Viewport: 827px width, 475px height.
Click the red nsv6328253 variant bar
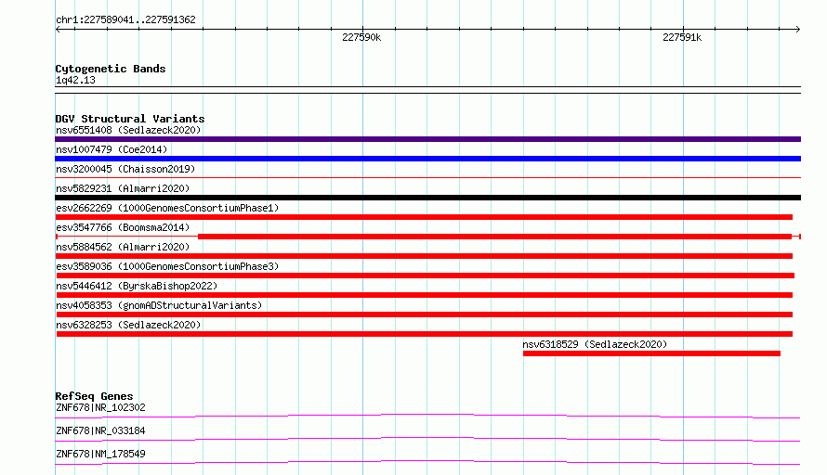tap(424, 334)
